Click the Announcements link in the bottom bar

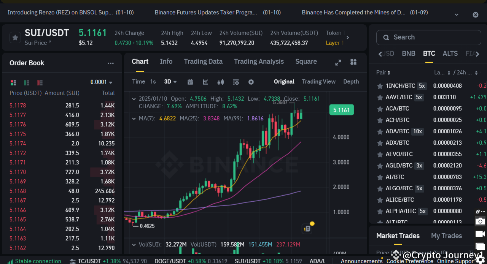(361, 261)
